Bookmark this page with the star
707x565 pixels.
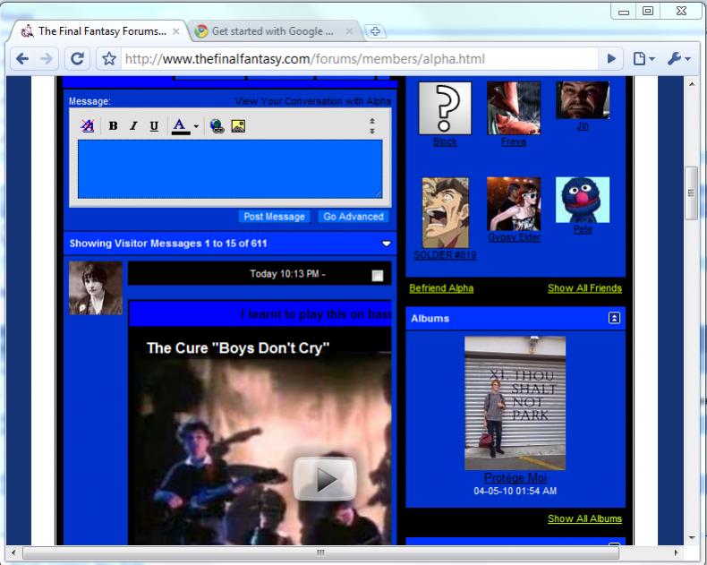[x=108, y=59]
